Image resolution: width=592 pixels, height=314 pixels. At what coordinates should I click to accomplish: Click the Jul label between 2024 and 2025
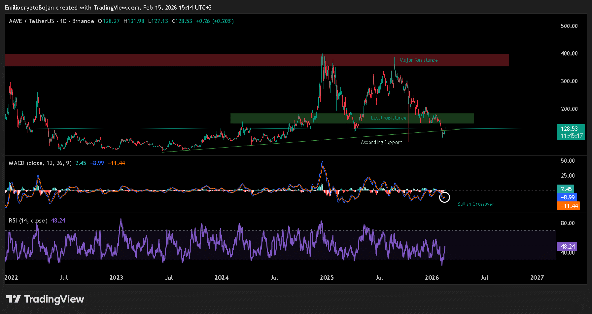pos(274,278)
